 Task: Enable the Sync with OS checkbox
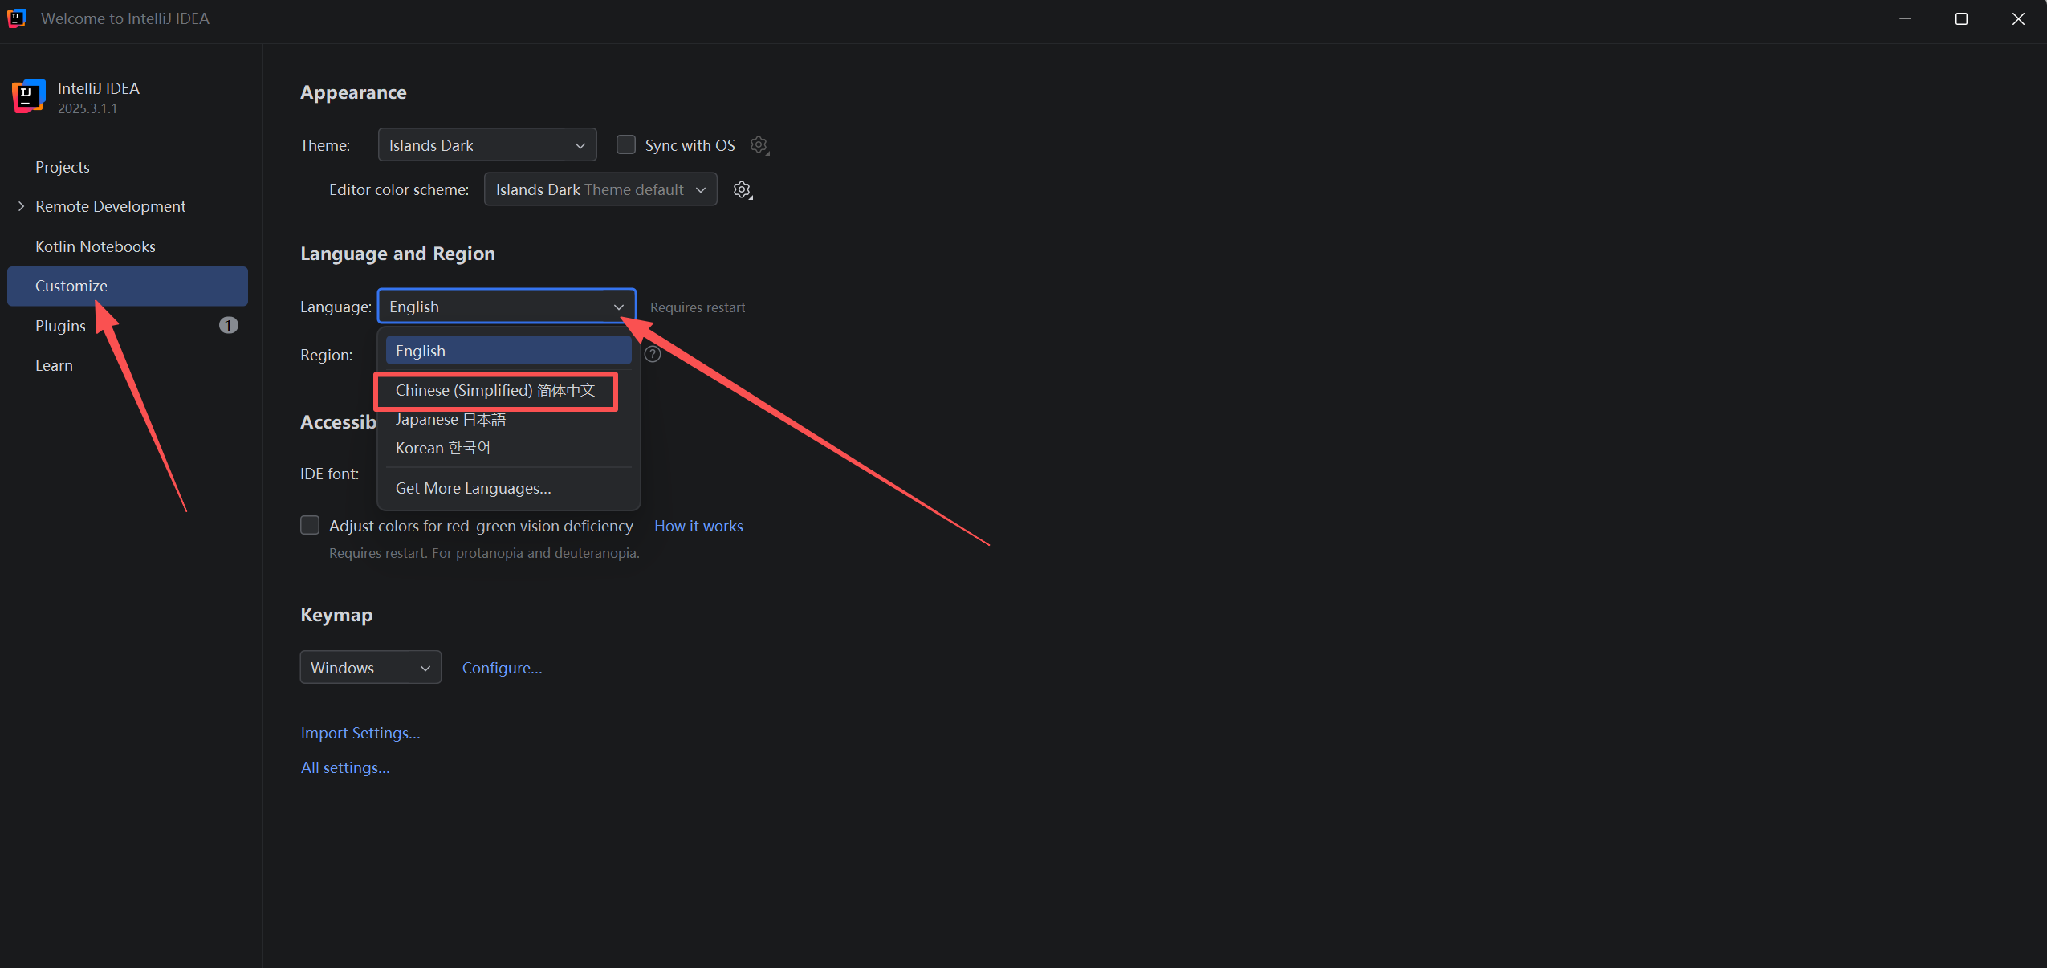point(626,144)
